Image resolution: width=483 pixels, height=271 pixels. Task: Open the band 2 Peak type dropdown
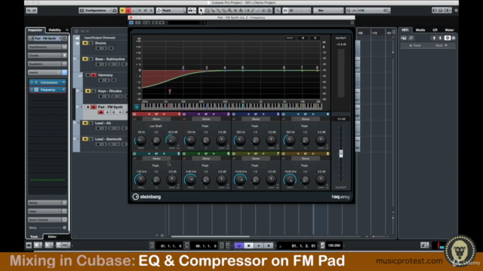coord(205,126)
